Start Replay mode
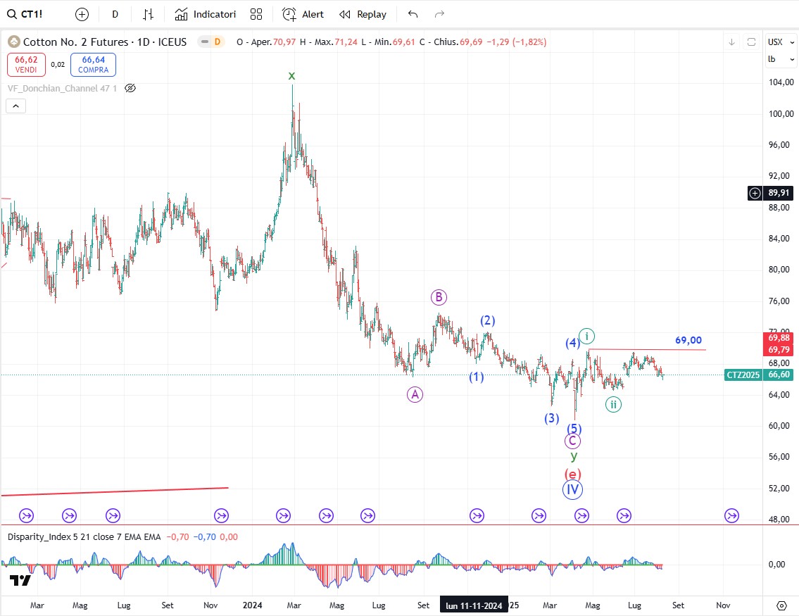Image resolution: width=799 pixels, height=616 pixels. click(363, 14)
